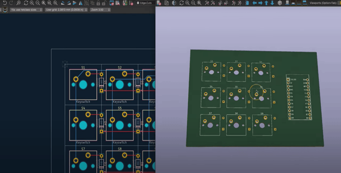341x173 pixels.
Task: Mirror selection using flip horizontal icon
Action: (x=80, y=3)
